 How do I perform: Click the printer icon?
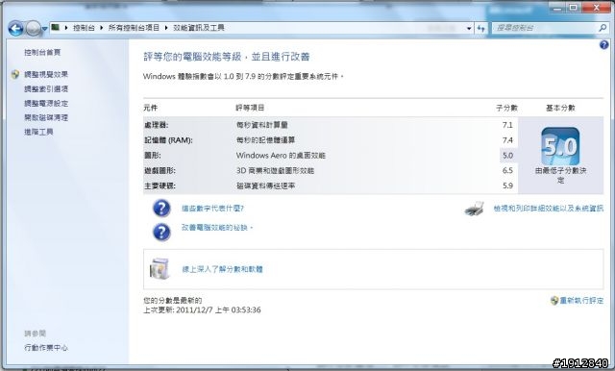[x=474, y=209]
